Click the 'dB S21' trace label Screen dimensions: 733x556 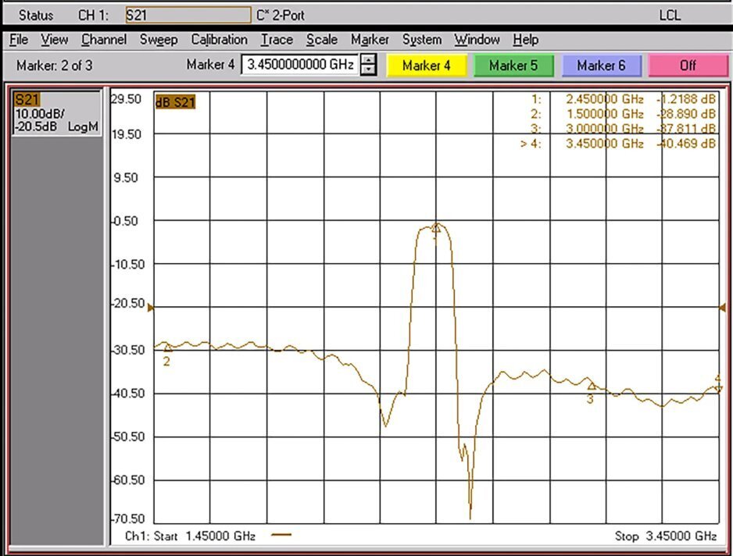click(x=175, y=102)
